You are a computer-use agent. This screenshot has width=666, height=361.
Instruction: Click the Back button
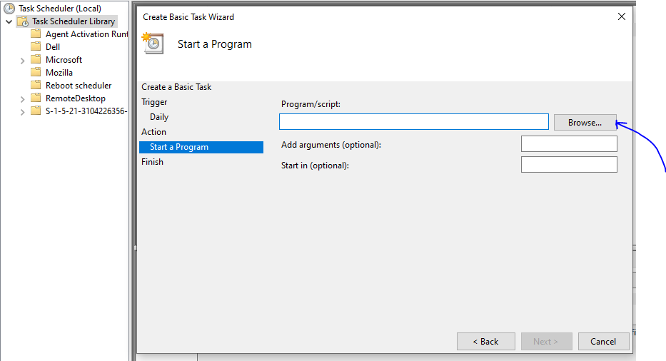pos(486,342)
